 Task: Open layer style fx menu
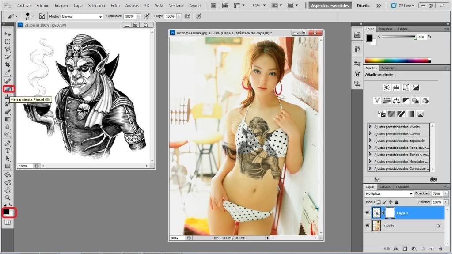click(396, 249)
